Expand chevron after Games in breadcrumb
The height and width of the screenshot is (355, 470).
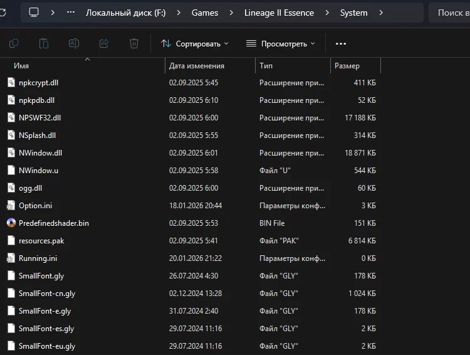click(231, 13)
